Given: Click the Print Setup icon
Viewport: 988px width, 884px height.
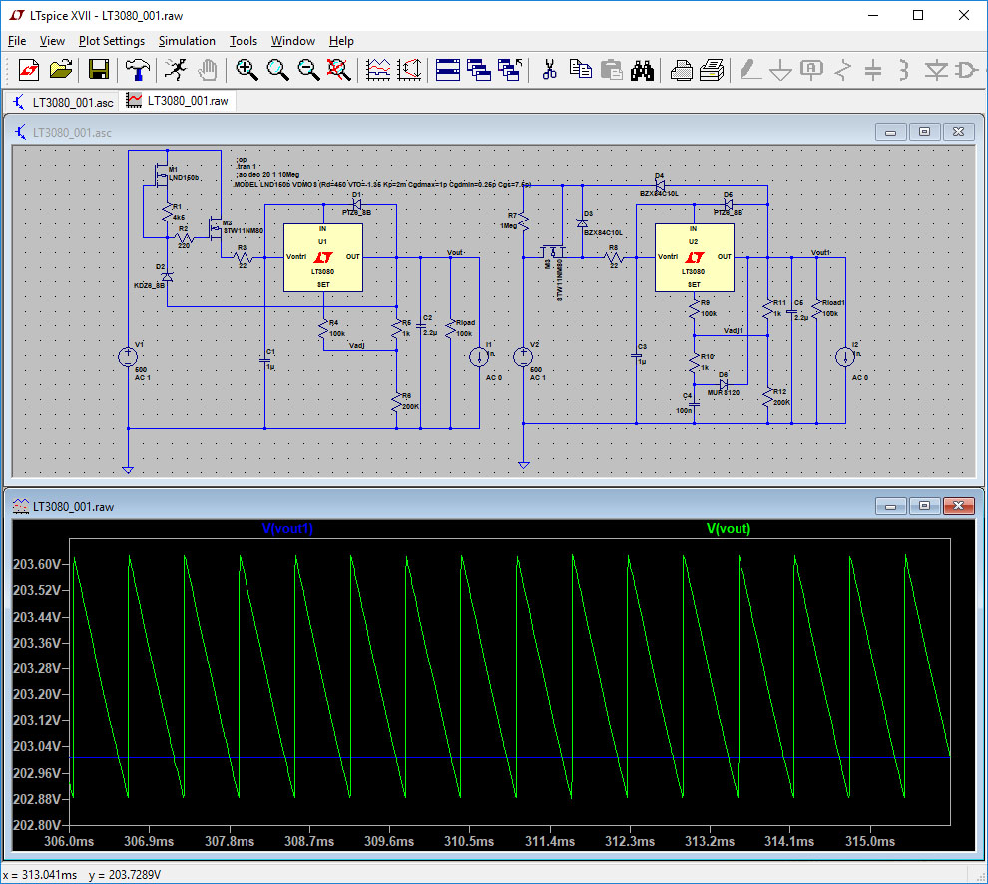Looking at the screenshot, I should point(712,69).
